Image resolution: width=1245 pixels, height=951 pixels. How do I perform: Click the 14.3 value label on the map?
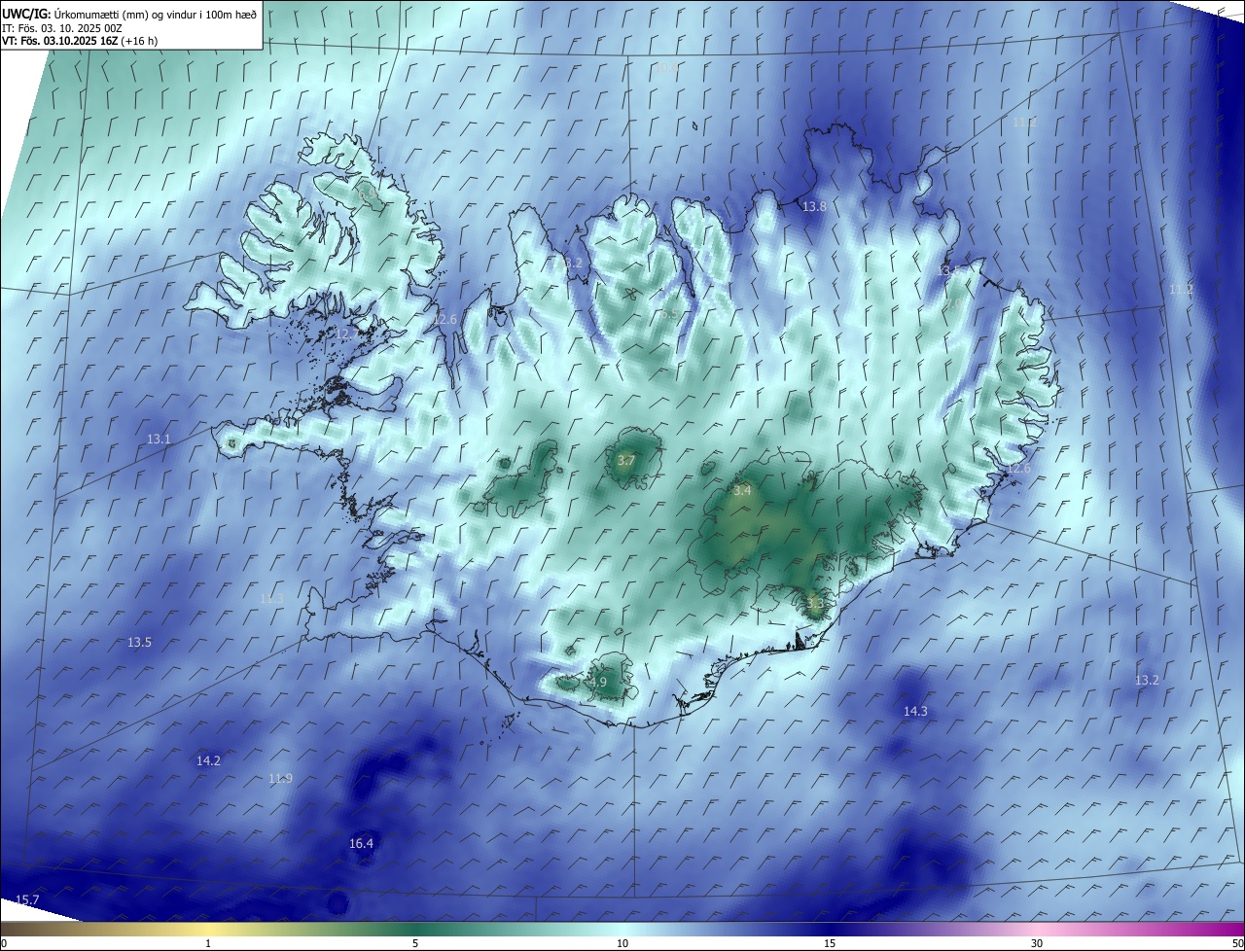pyautogui.click(x=915, y=711)
